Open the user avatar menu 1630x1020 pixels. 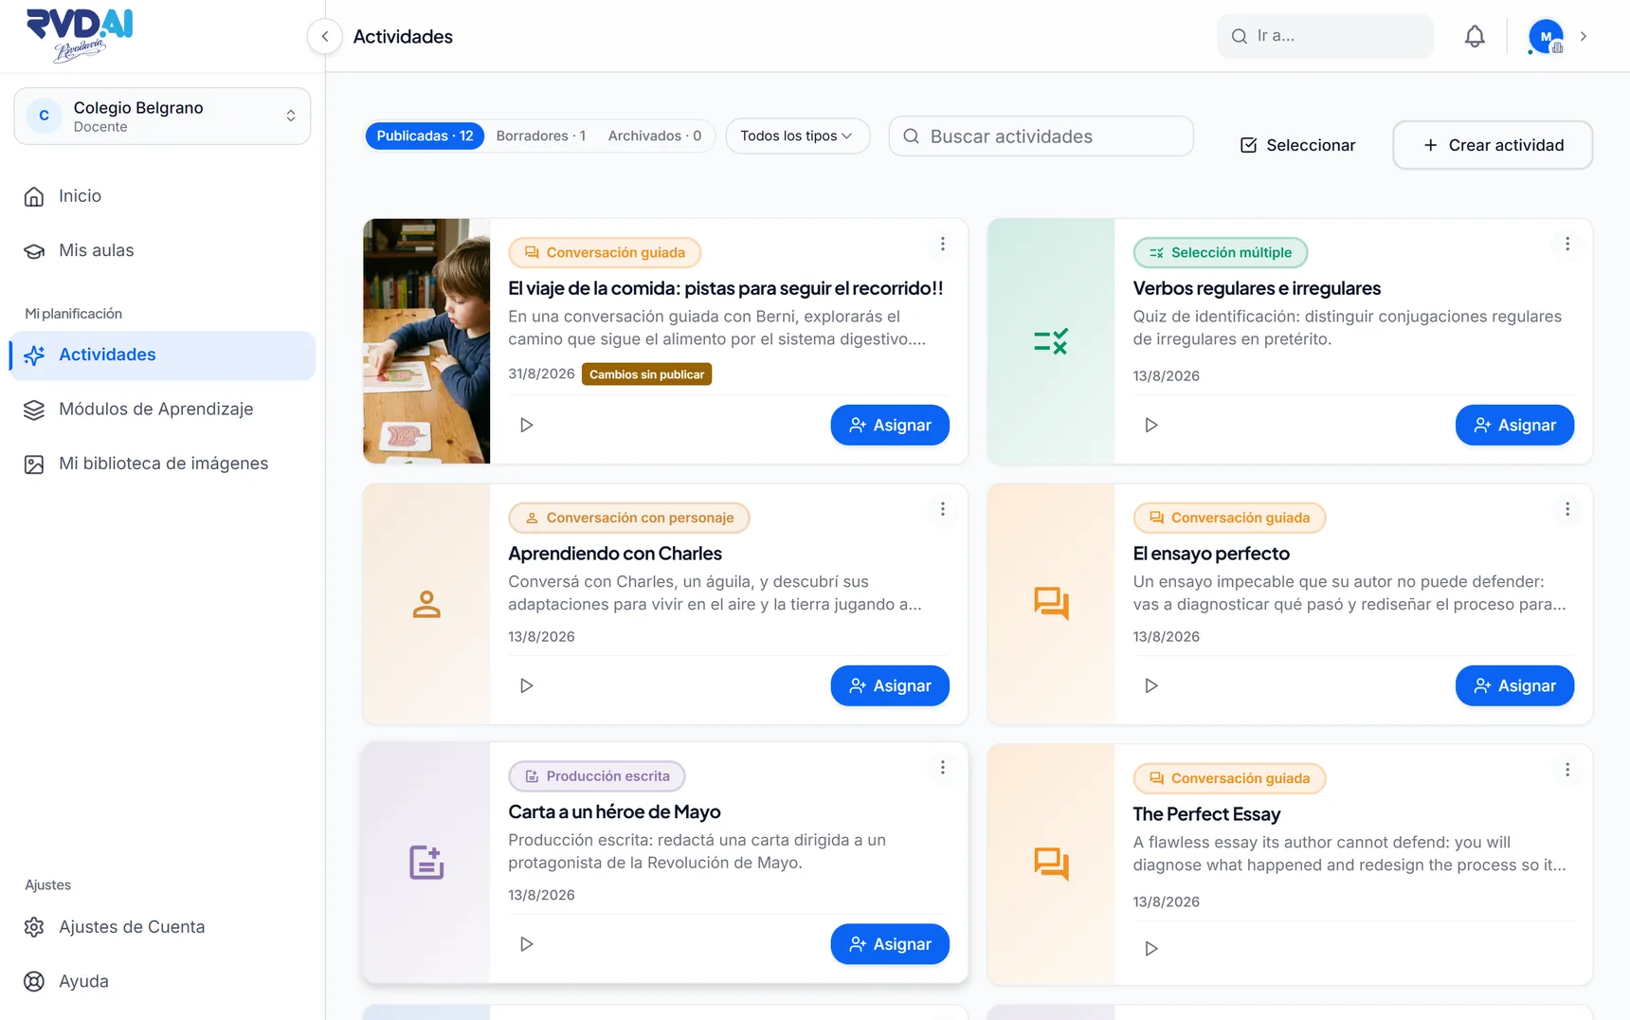pos(1546,37)
